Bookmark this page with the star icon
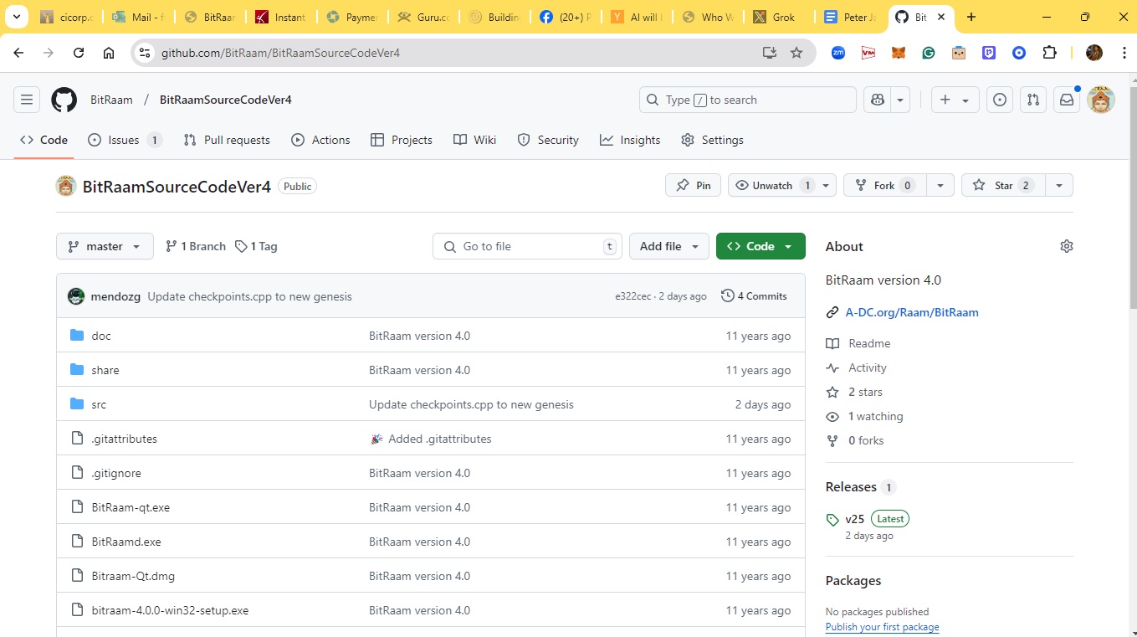This screenshot has height=637, width=1137. click(796, 53)
